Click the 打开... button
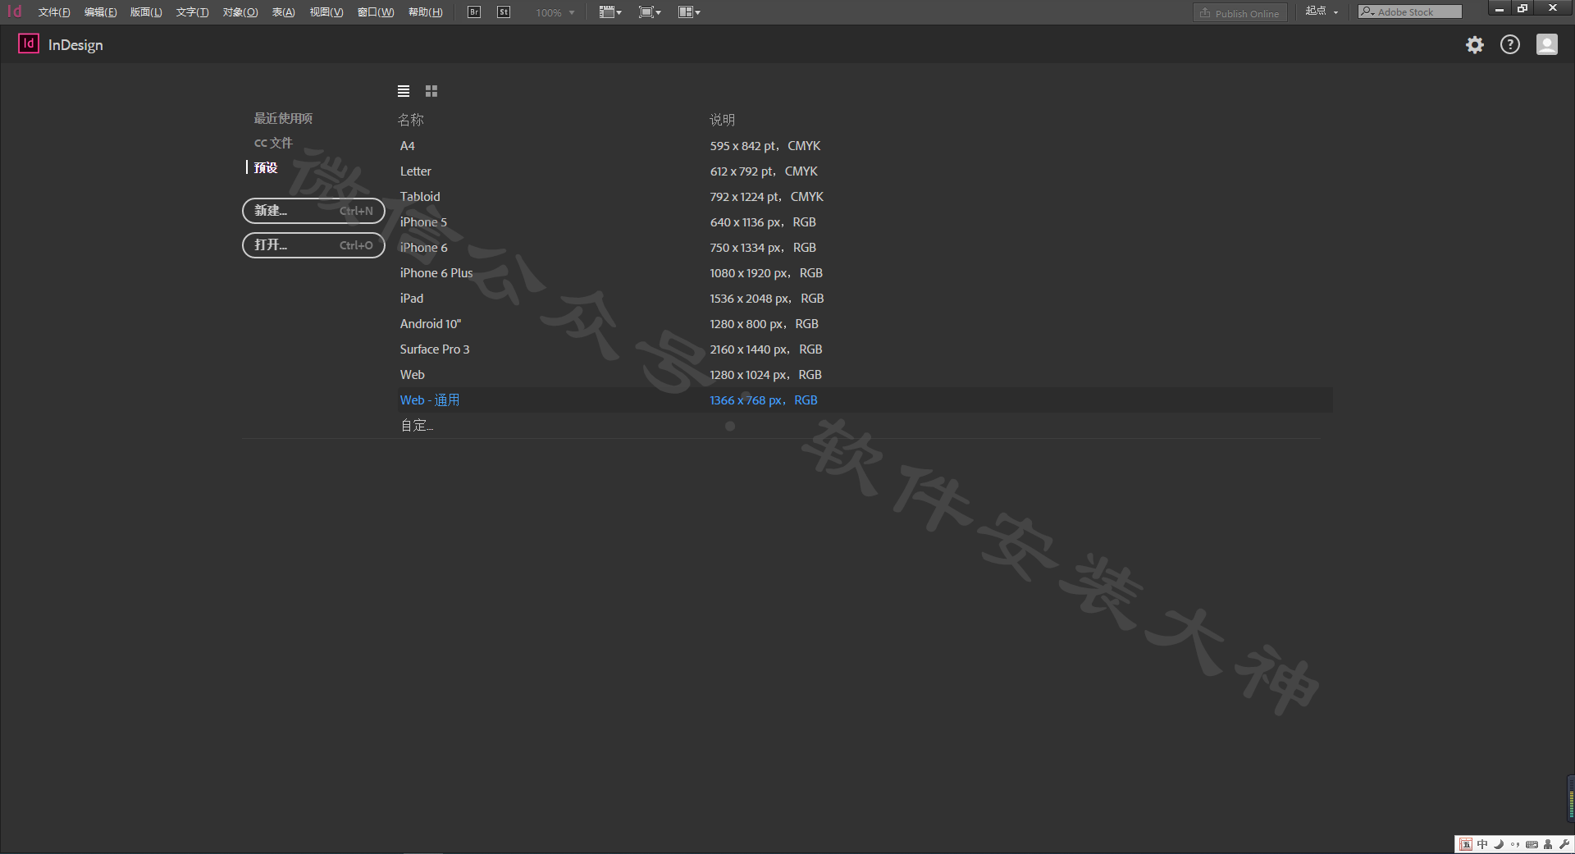This screenshot has height=854, width=1575. pos(313,245)
